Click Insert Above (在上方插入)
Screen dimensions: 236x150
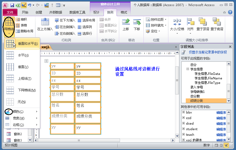click(45, 24)
